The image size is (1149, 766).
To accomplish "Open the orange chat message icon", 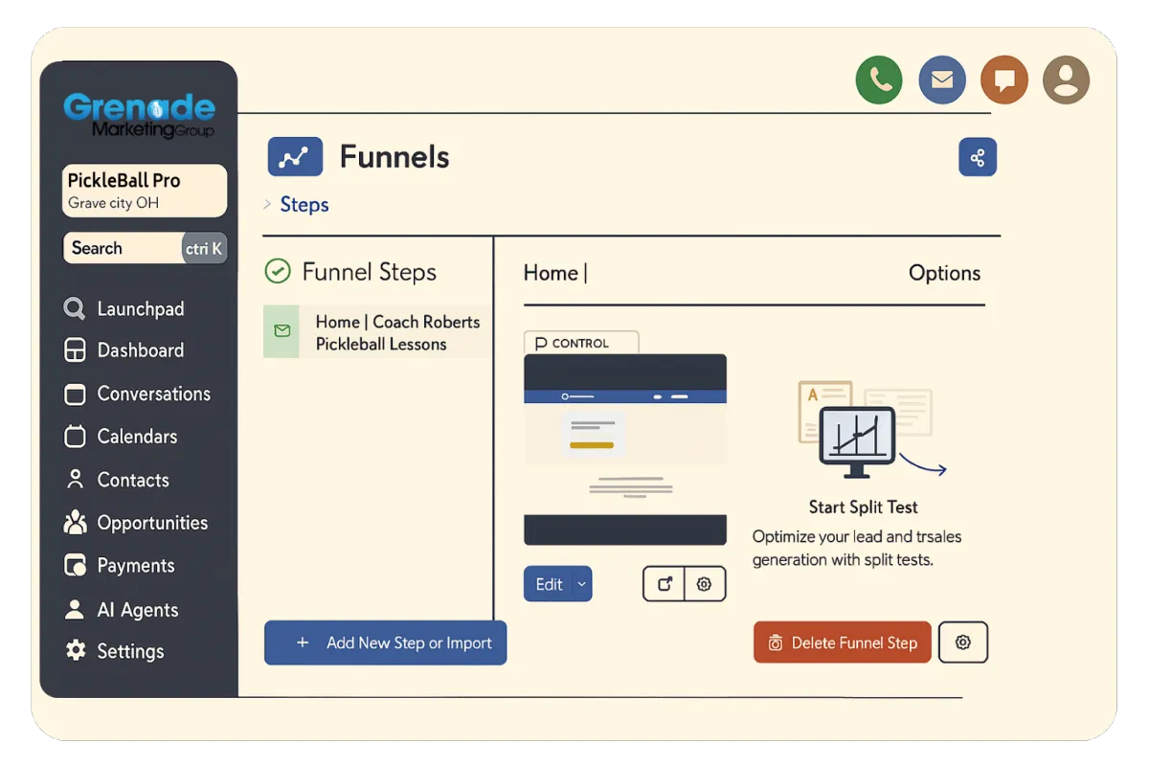I will click(1004, 79).
